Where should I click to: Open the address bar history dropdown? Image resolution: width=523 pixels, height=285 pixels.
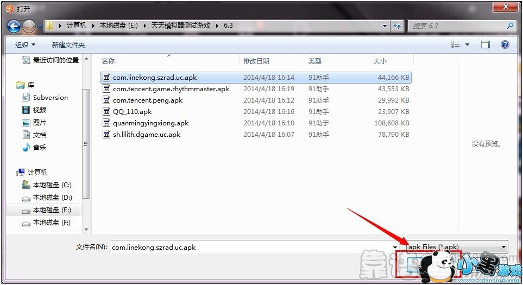[385, 26]
